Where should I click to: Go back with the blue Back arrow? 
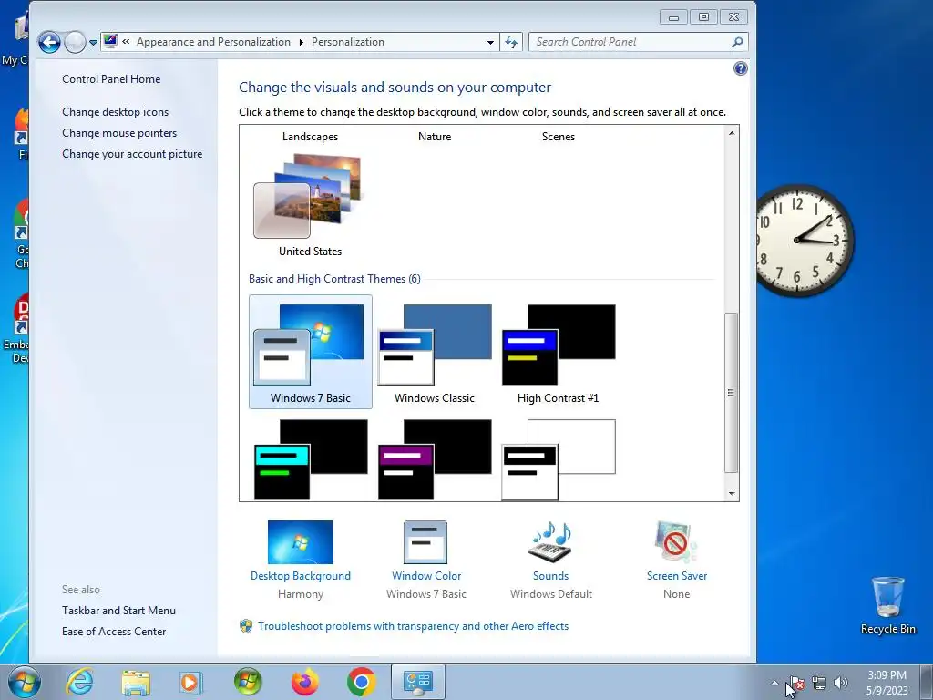(x=49, y=42)
